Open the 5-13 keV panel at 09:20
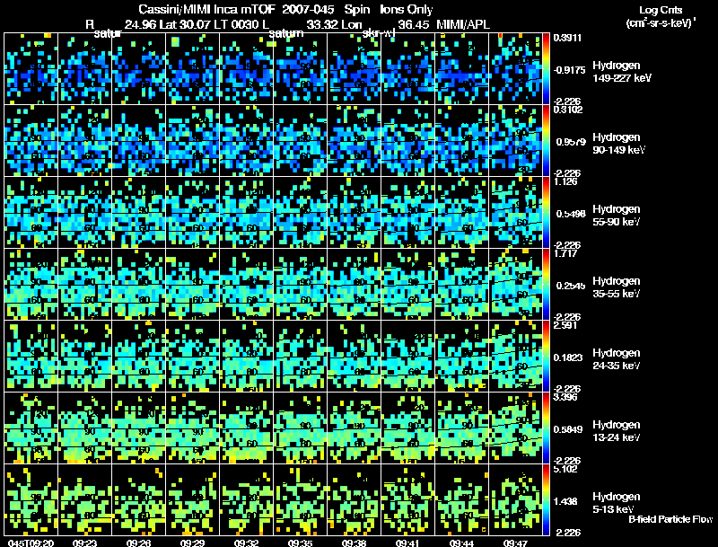Viewport: 718px width, 547px height. pyautogui.click(x=31, y=499)
